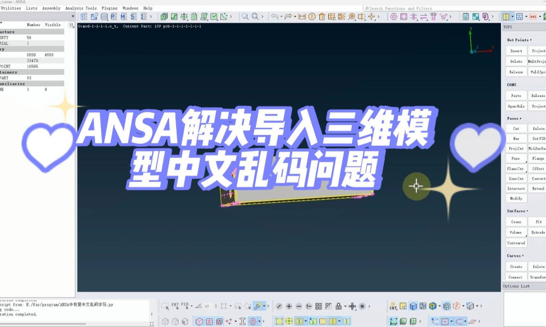Viewport: 546px width, 327px height.
Task: Toggle the pink concentric circle icon
Action: [253, 321]
